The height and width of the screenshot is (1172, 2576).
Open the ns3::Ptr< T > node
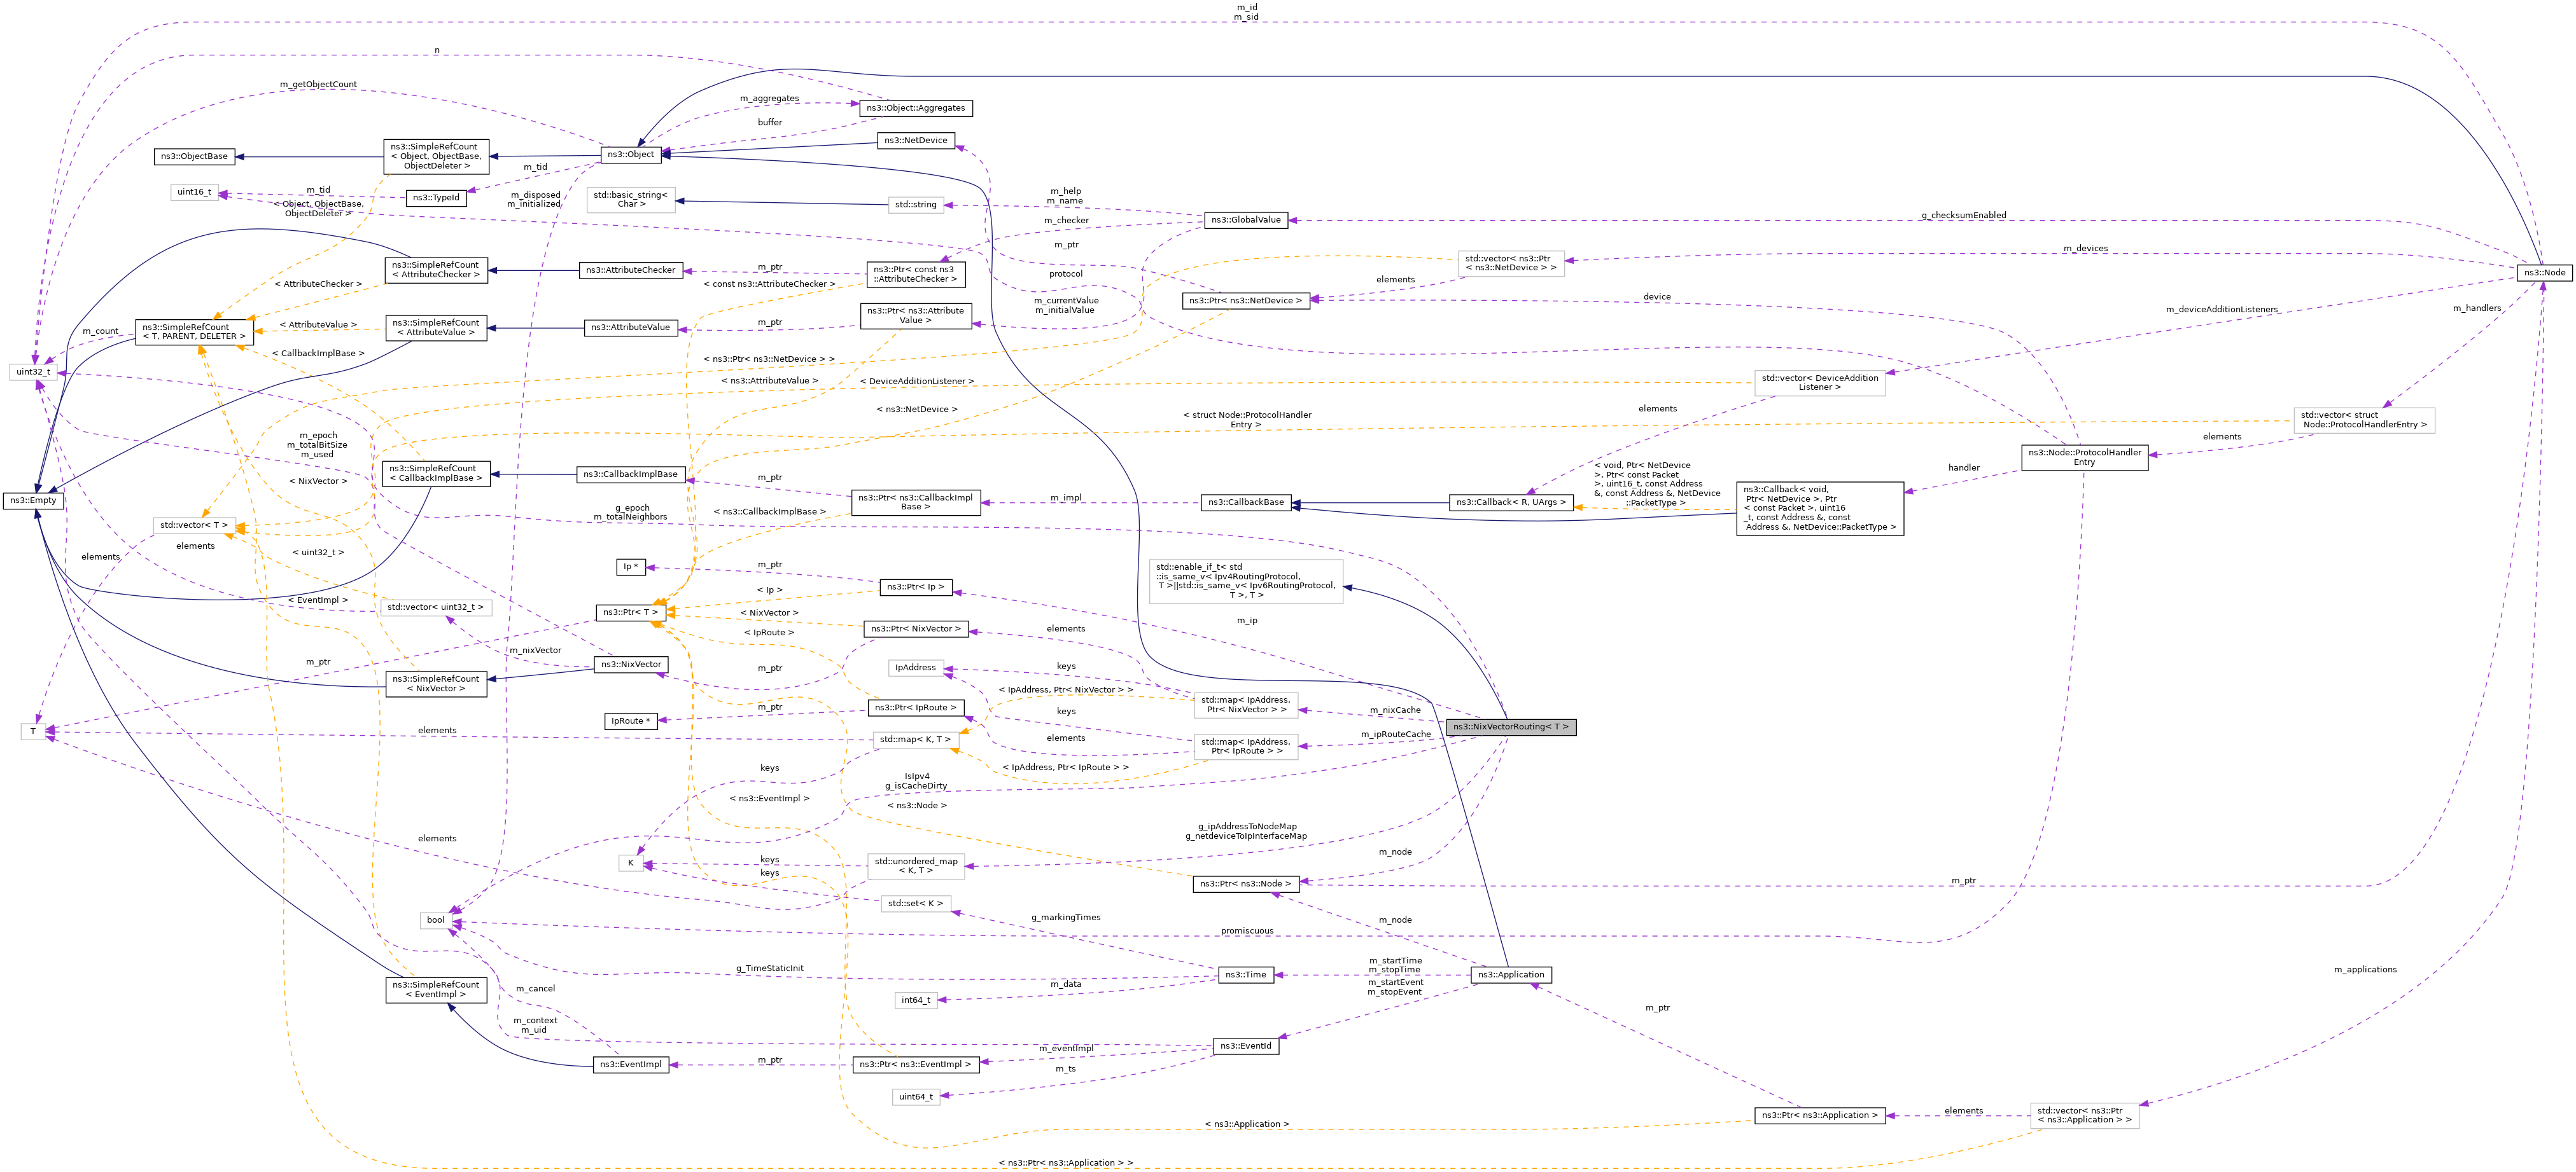pyautogui.click(x=631, y=612)
